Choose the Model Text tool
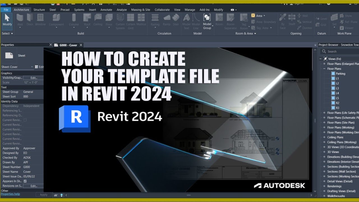359x202 pixels. tap(187, 22)
